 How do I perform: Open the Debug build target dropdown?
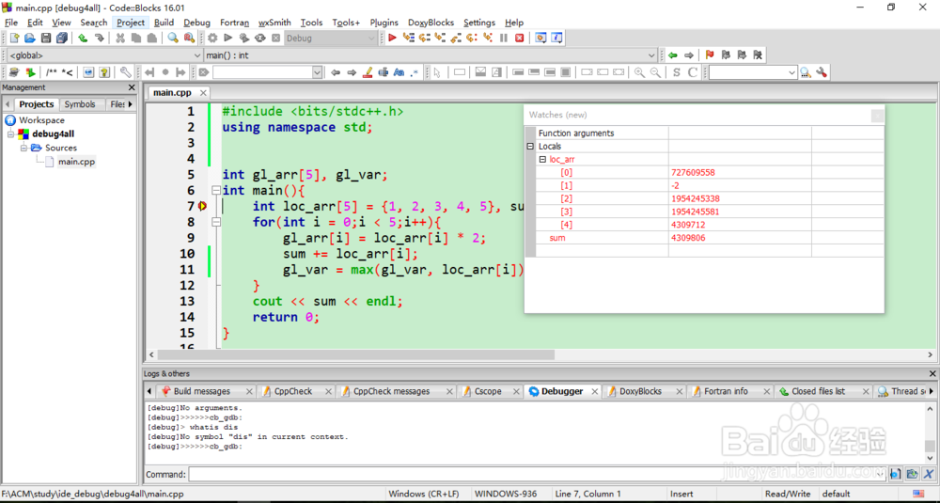click(x=371, y=38)
